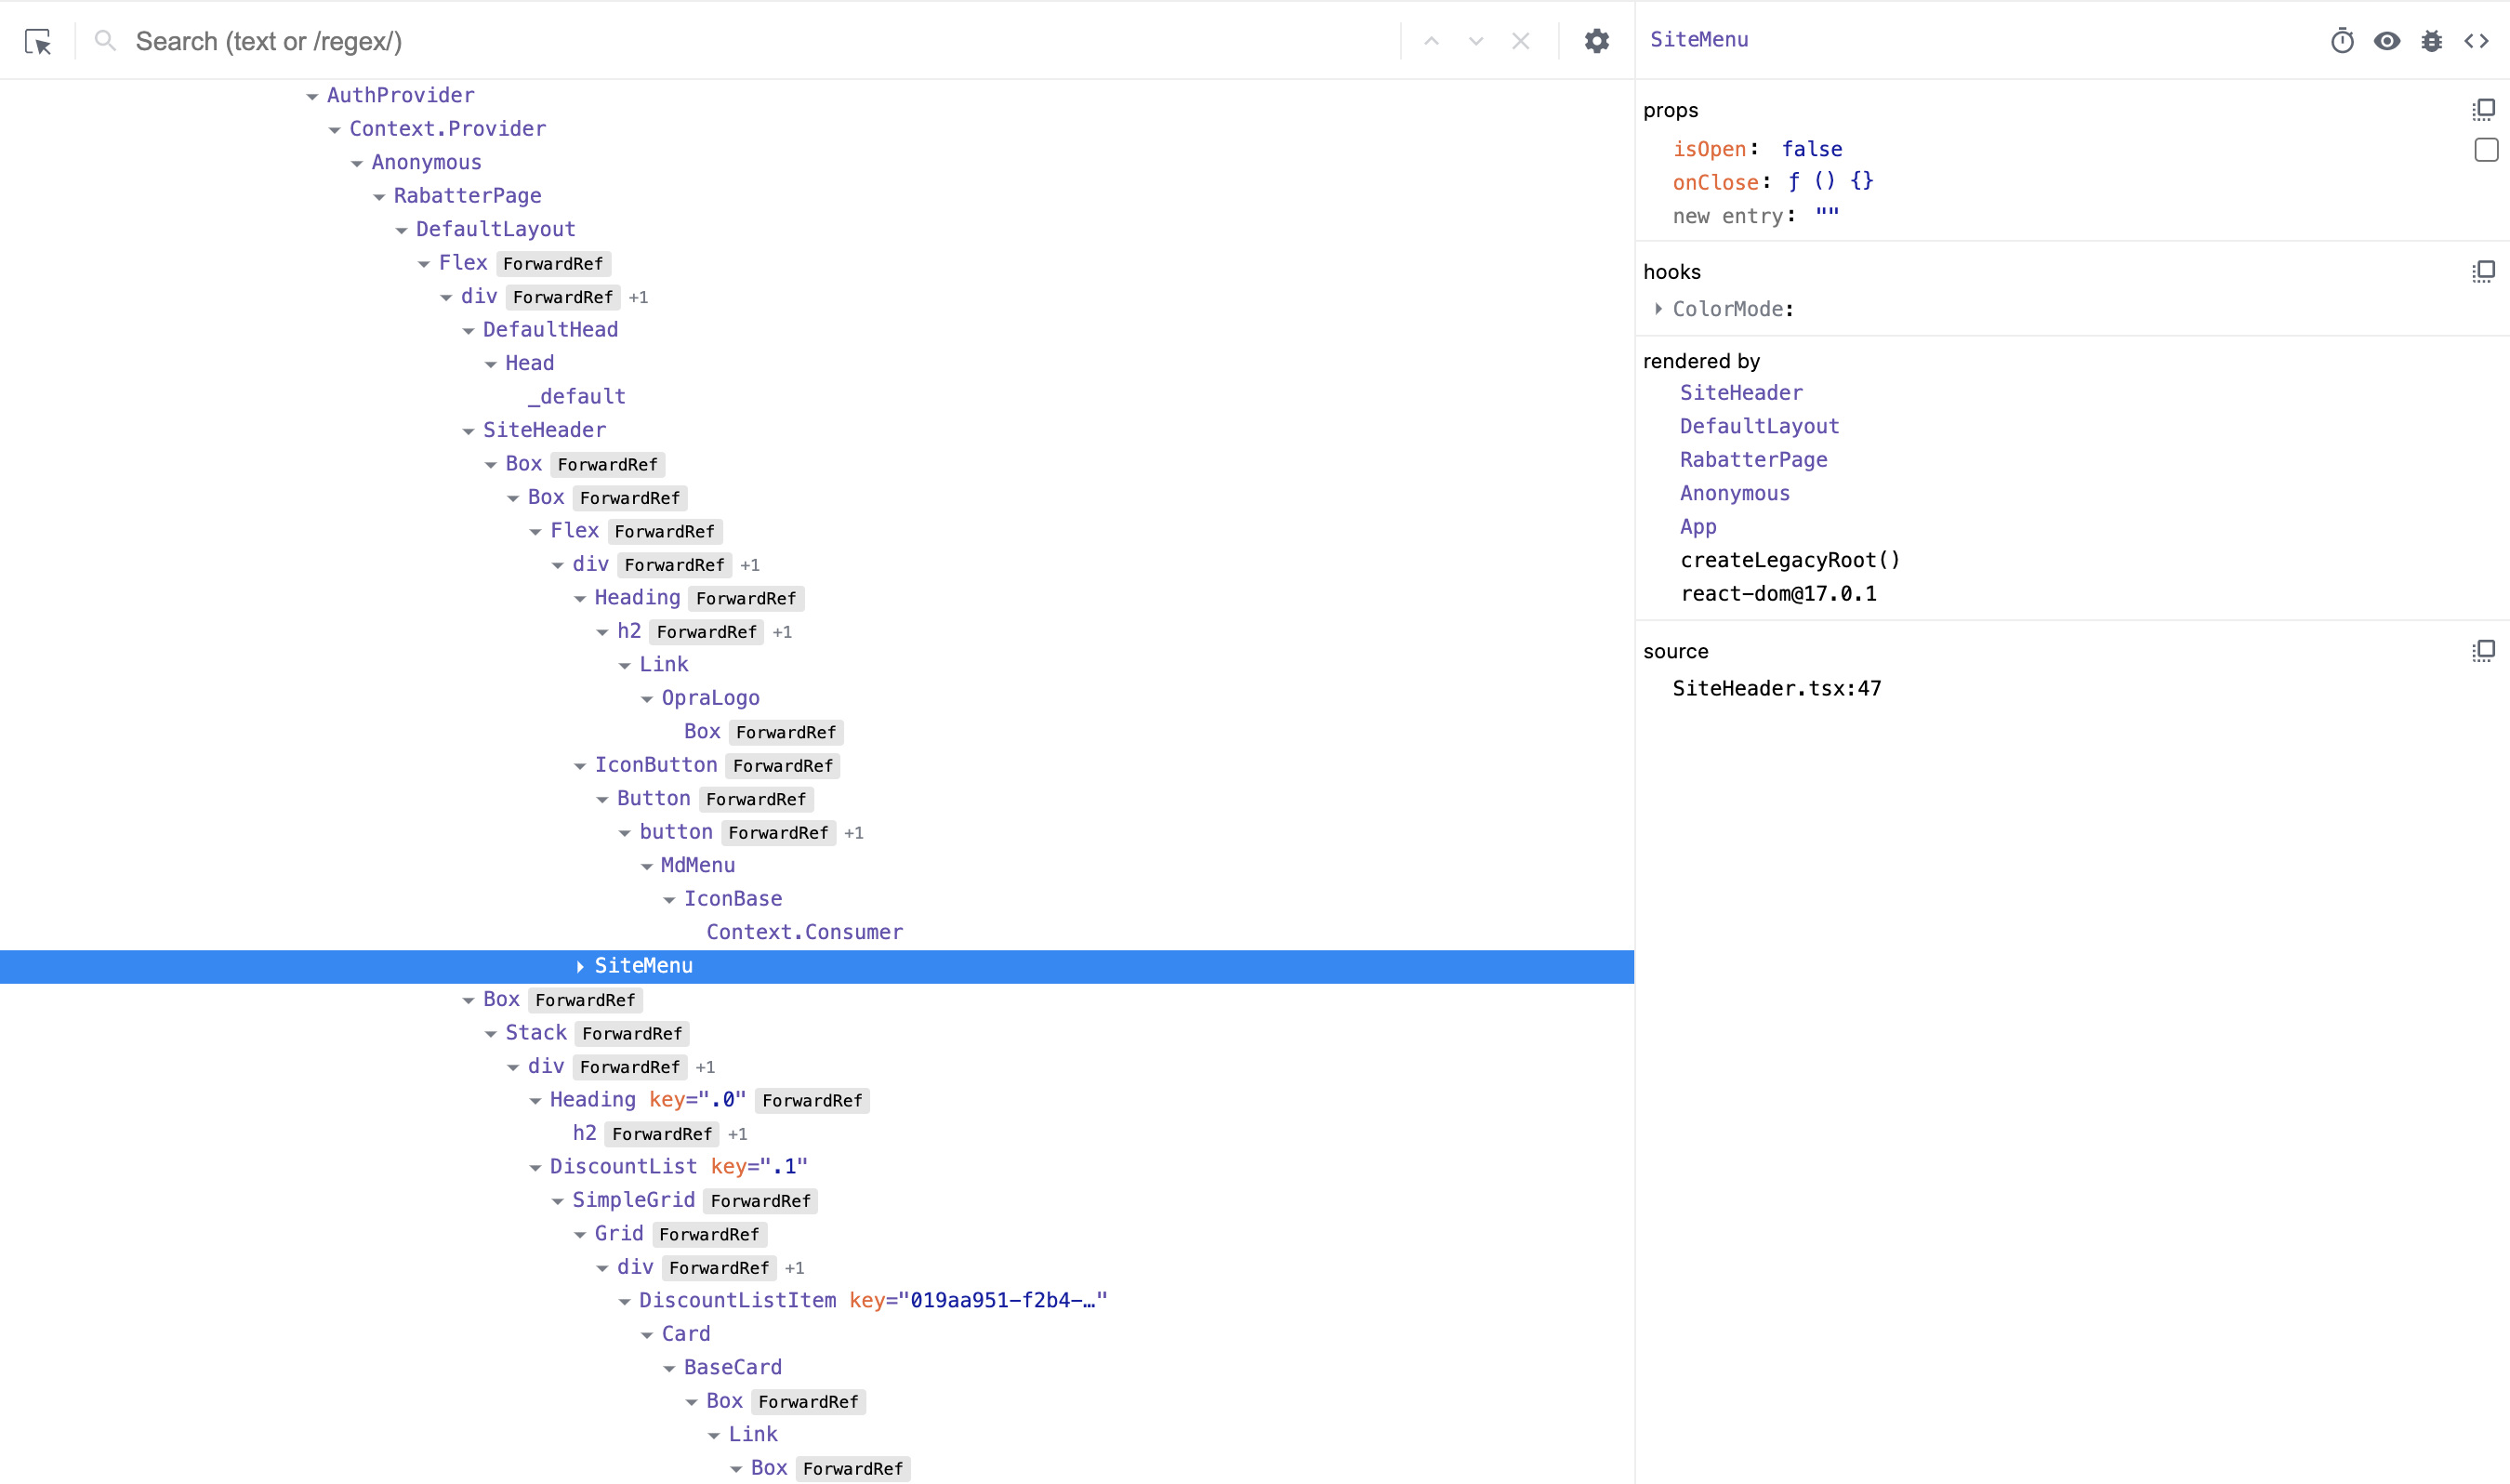Focus the component search field
2510x1484 pixels.
760,41
